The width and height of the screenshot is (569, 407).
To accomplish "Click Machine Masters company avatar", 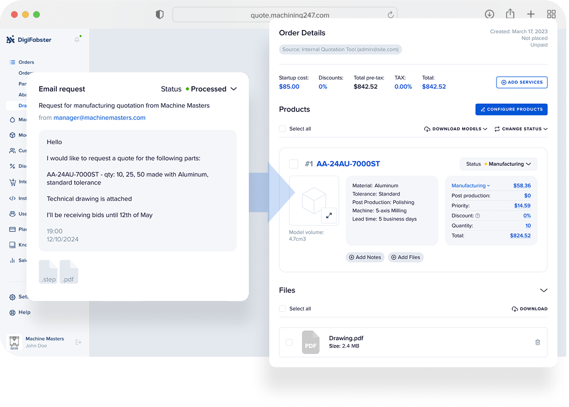I will coord(14,342).
